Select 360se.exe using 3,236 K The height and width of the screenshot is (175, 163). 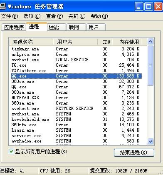coord(76,103)
